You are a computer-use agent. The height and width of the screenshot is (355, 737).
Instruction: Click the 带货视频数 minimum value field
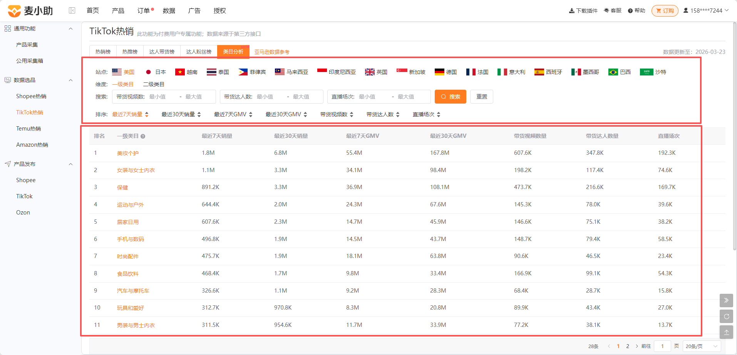(x=161, y=97)
